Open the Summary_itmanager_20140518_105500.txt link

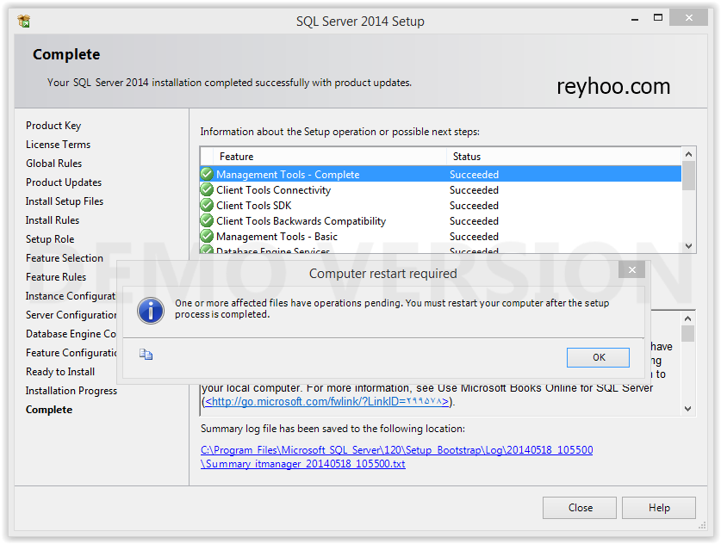pos(303,464)
